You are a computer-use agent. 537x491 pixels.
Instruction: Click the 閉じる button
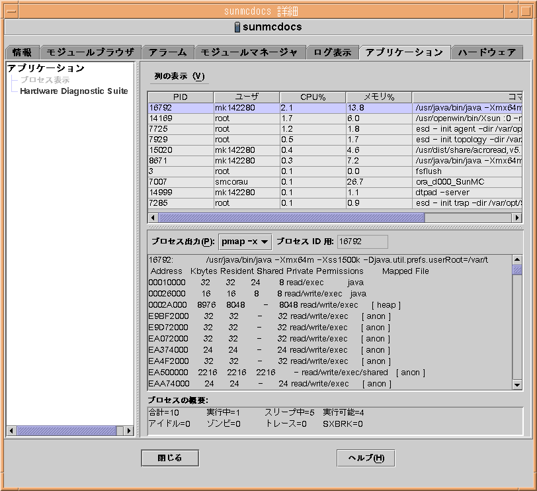click(170, 458)
